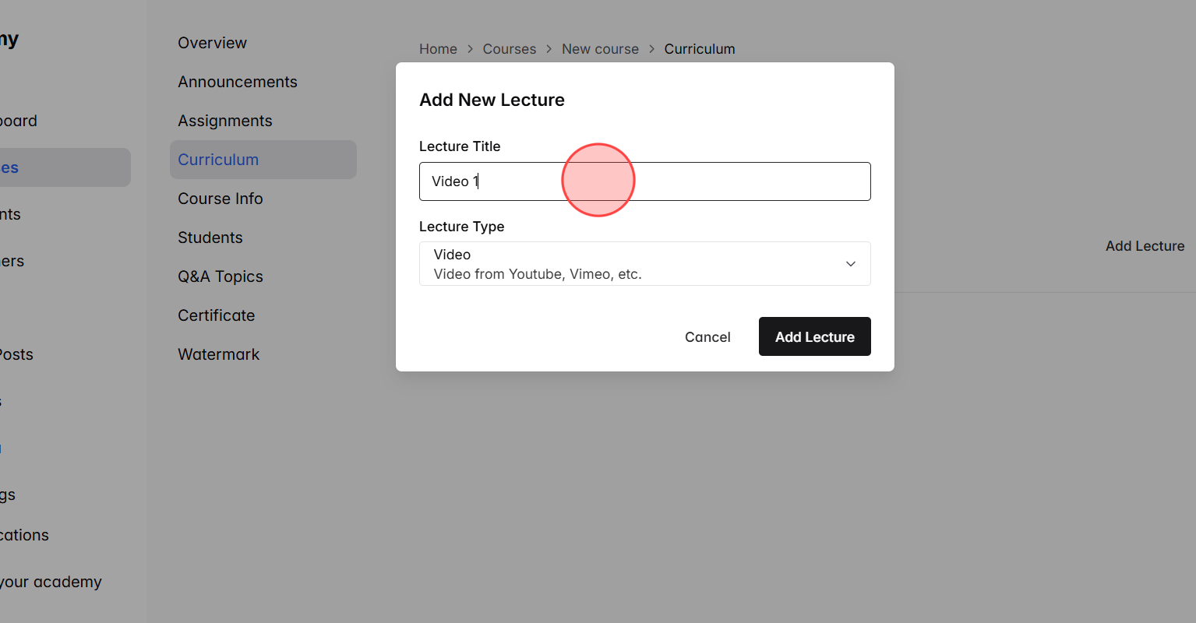Click the your academy link in the sidebar

click(x=51, y=581)
